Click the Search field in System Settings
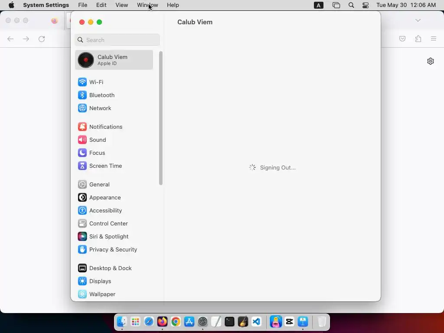Image resolution: width=444 pixels, height=333 pixels. (x=117, y=40)
